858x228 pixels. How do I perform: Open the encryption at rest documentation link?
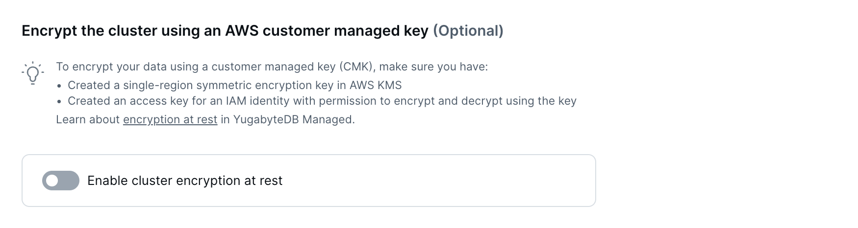tap(170, 120)
